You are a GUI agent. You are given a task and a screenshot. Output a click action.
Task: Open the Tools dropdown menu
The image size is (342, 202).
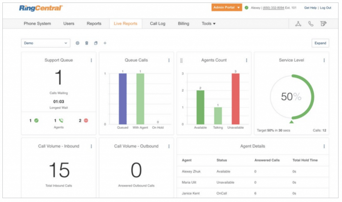point(208,24)
